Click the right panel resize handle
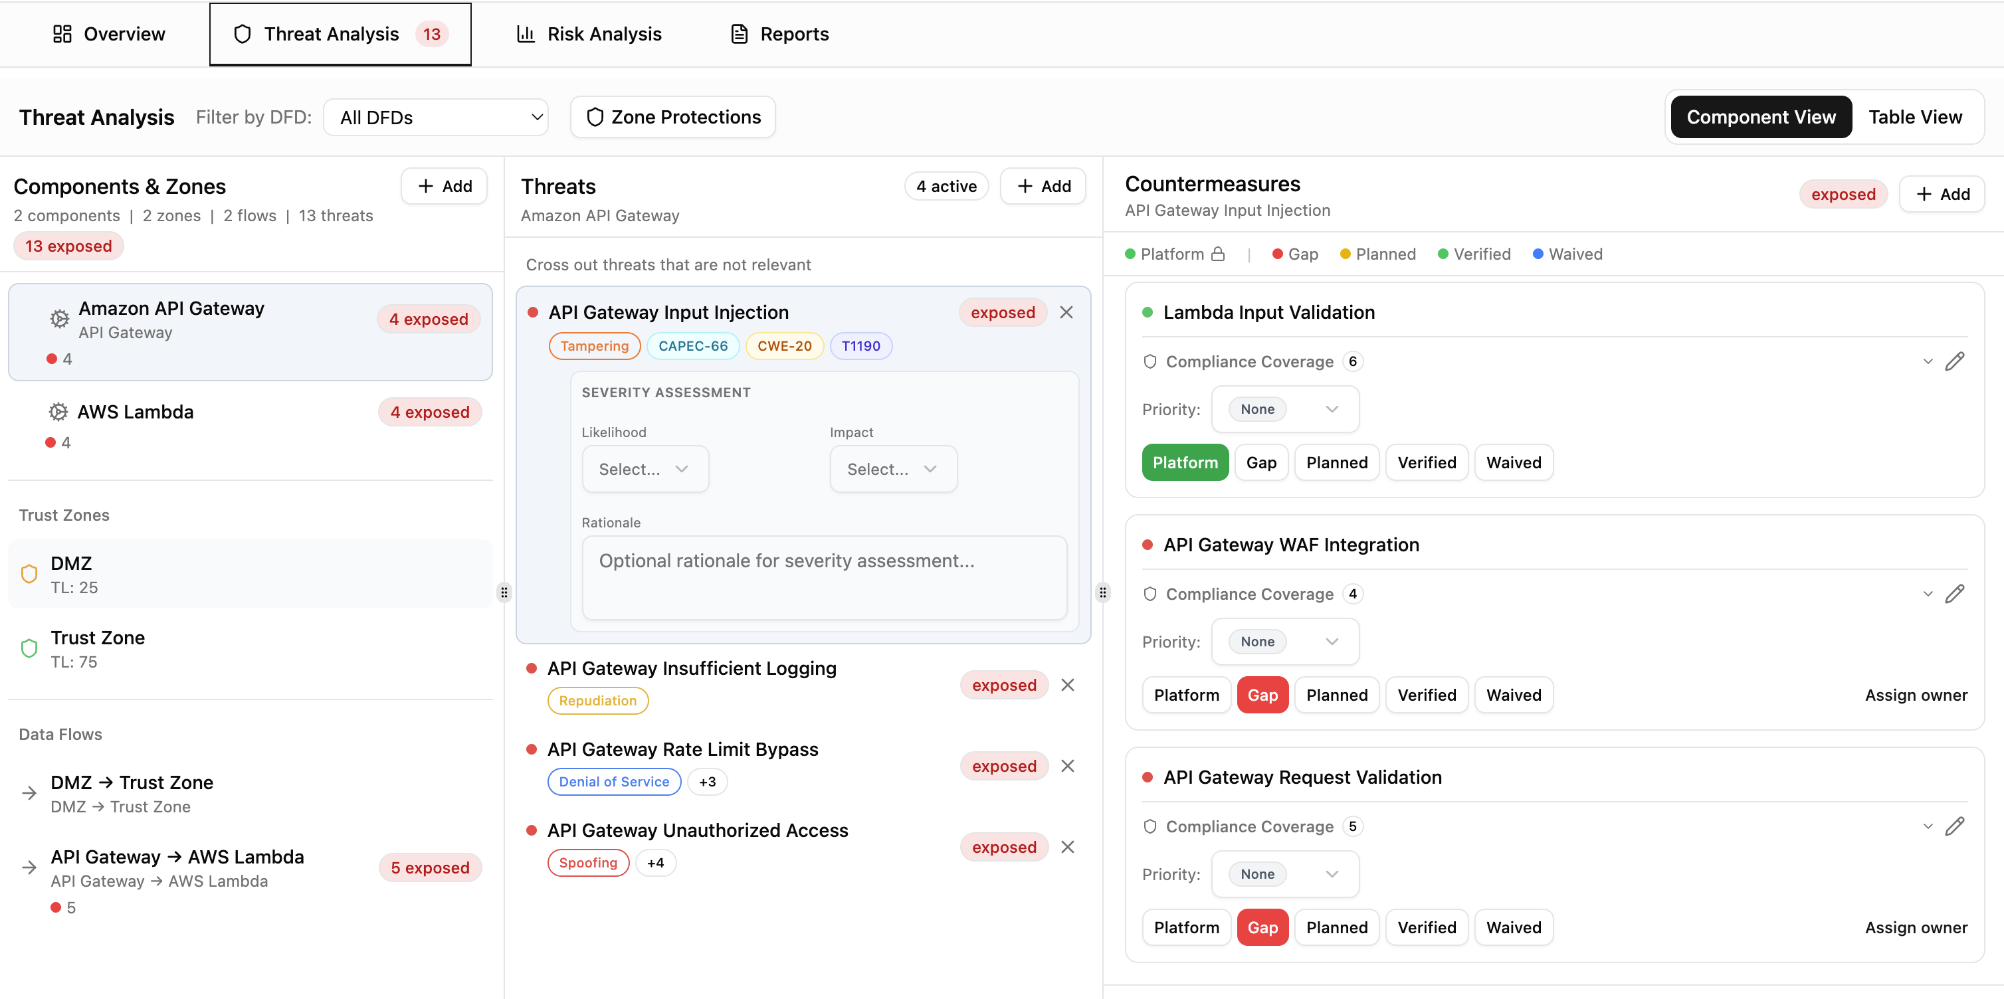 click(x=1102, y=592)
